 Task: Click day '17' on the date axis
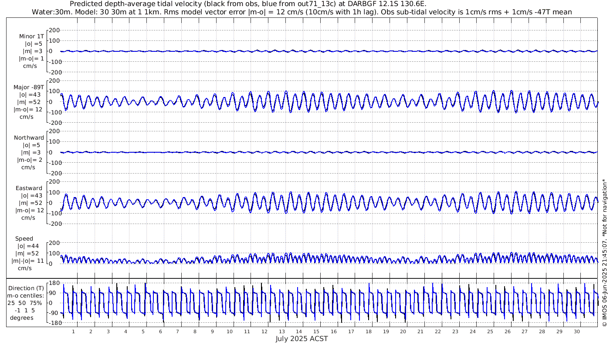tap(351, 331)
